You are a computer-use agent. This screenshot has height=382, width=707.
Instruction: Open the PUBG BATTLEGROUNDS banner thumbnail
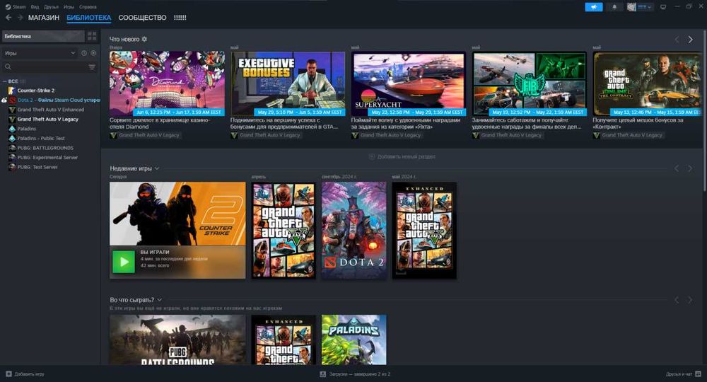[177, 340]
